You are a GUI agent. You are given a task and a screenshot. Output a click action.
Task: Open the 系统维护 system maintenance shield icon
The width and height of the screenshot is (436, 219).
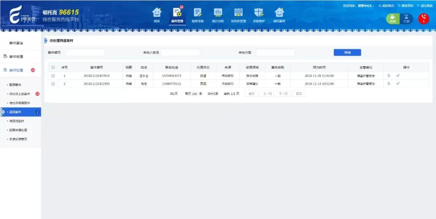tap(259, 14)
